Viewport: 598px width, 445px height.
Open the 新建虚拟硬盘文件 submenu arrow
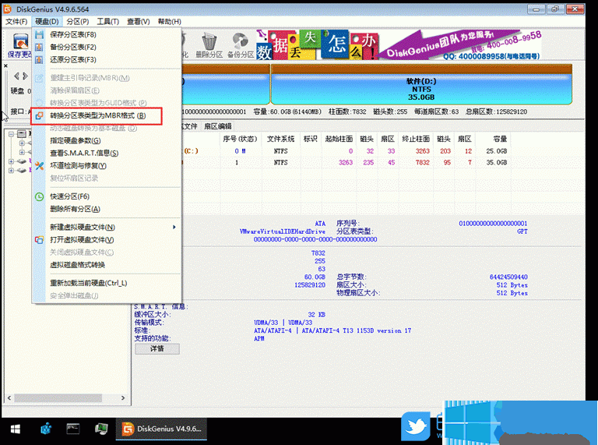(x=174, y=227)
